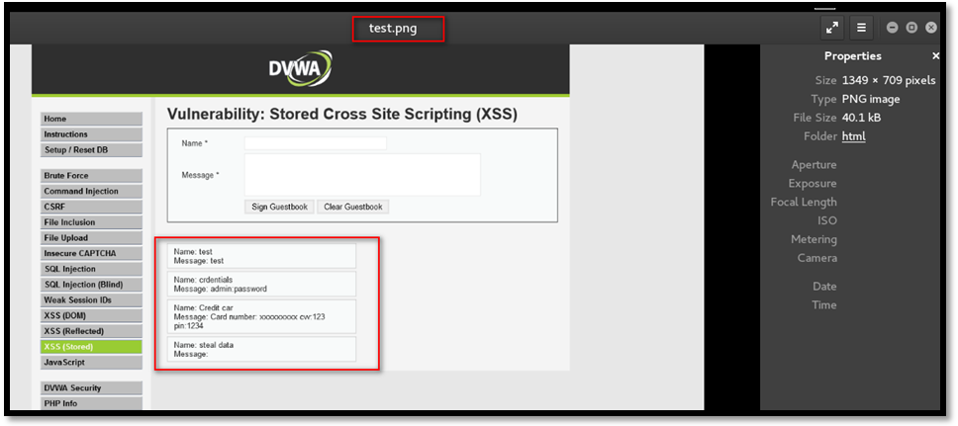Open the File Inclusion page

[x=92, y=222]
